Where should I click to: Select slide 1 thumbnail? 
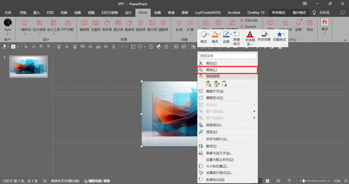(29, 67)
